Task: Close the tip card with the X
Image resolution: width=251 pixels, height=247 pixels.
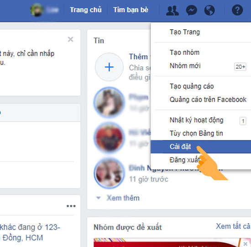Action: tap(71, 39)
